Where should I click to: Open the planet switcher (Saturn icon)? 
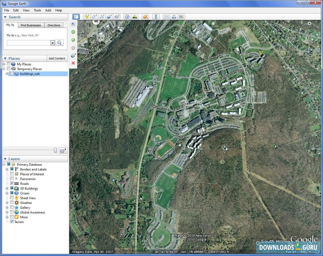pos(145,17)
